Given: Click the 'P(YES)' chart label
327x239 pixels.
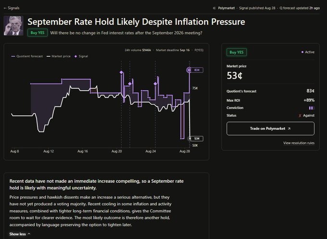Looking at the screenshot, I should (x=199, y=50).
